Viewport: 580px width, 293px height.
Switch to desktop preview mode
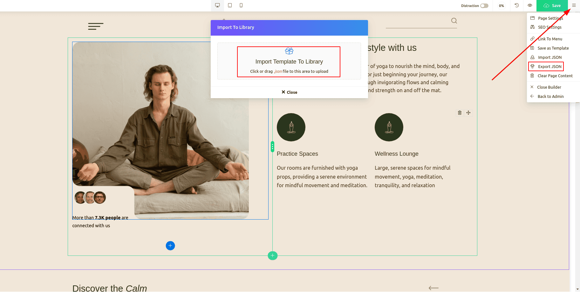[x=217, y=5]
